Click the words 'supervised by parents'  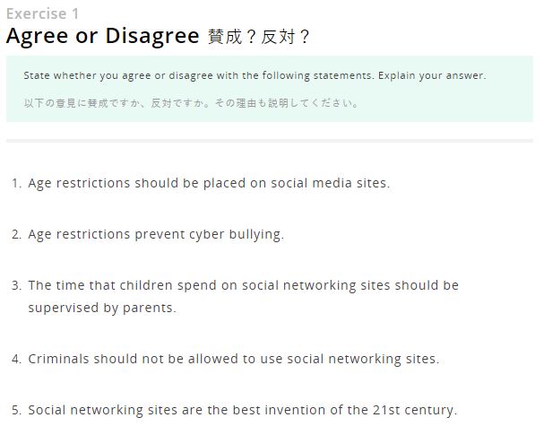coord(102,309)
